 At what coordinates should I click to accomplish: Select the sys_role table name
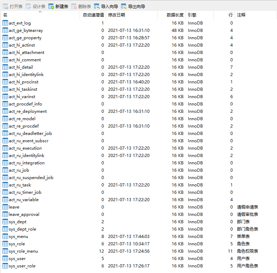point(17,244)
